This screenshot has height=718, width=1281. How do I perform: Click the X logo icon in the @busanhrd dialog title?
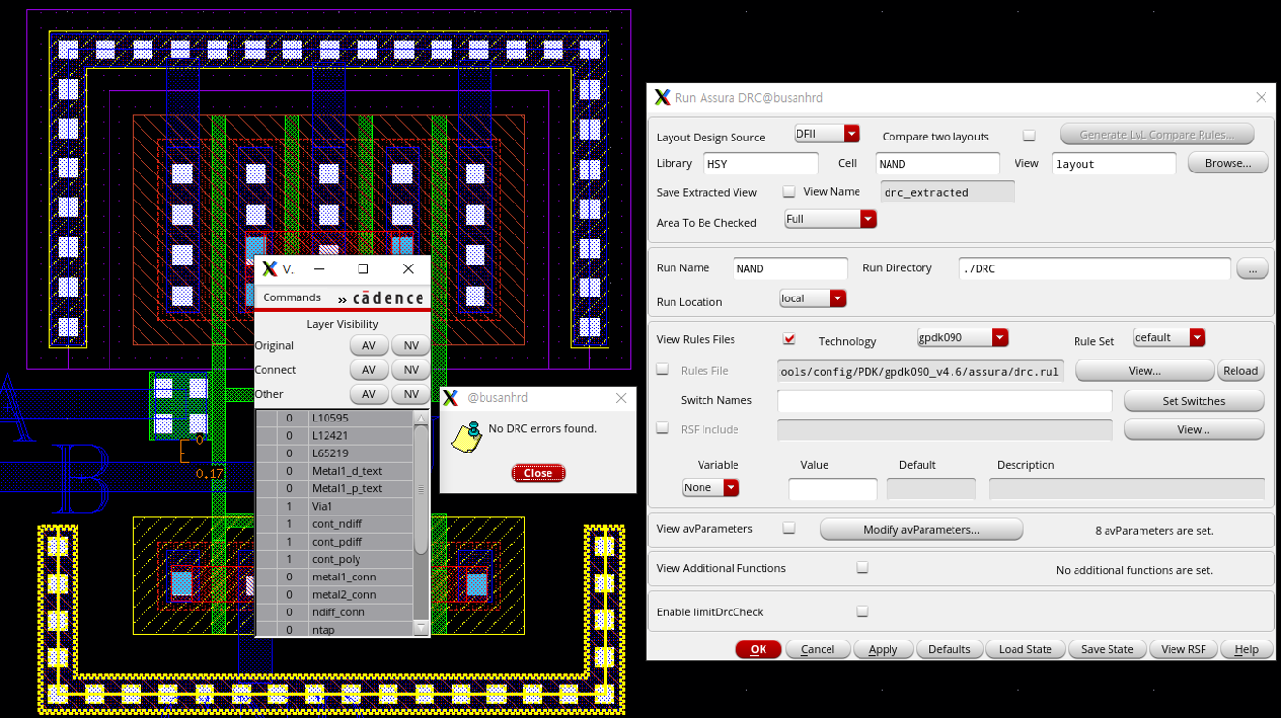pos(451,397)
